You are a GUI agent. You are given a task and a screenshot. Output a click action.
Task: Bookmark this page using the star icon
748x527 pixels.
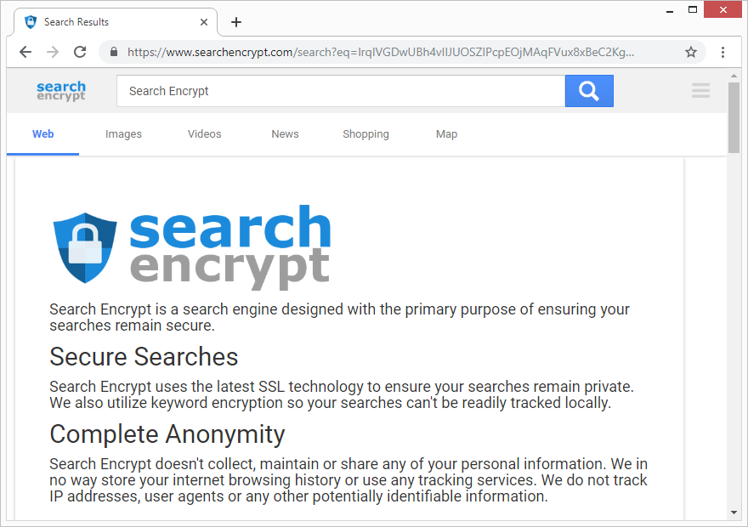691,52
